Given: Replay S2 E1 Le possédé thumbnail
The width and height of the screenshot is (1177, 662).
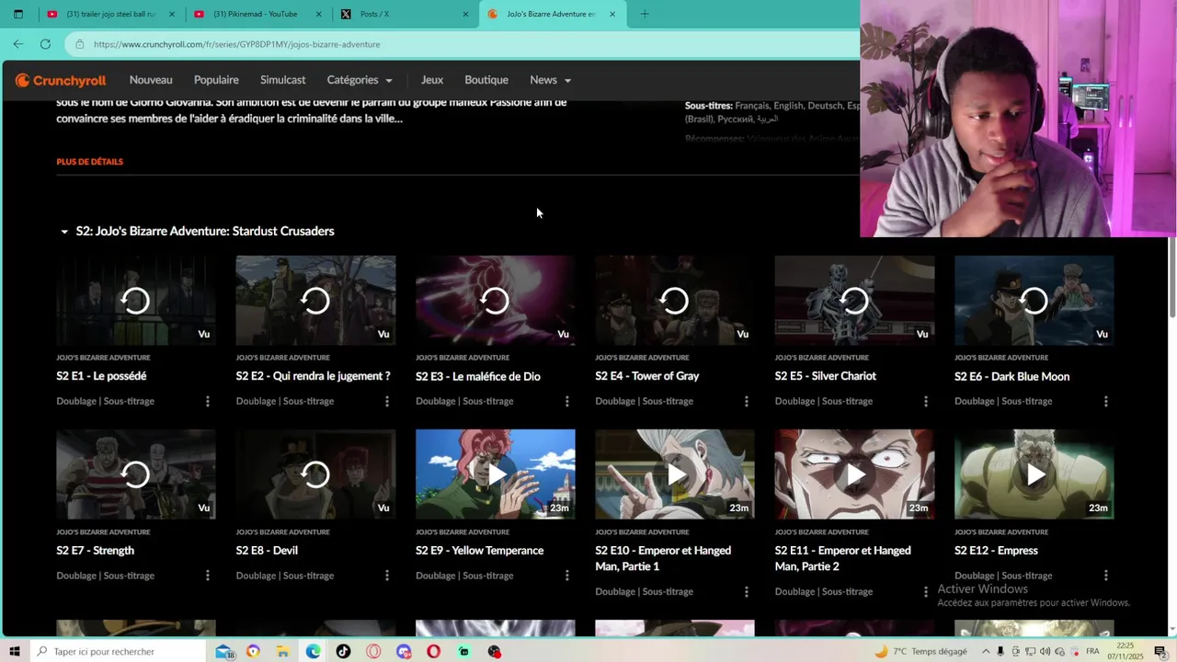Looking at the screenshot, I should (136, 301).
